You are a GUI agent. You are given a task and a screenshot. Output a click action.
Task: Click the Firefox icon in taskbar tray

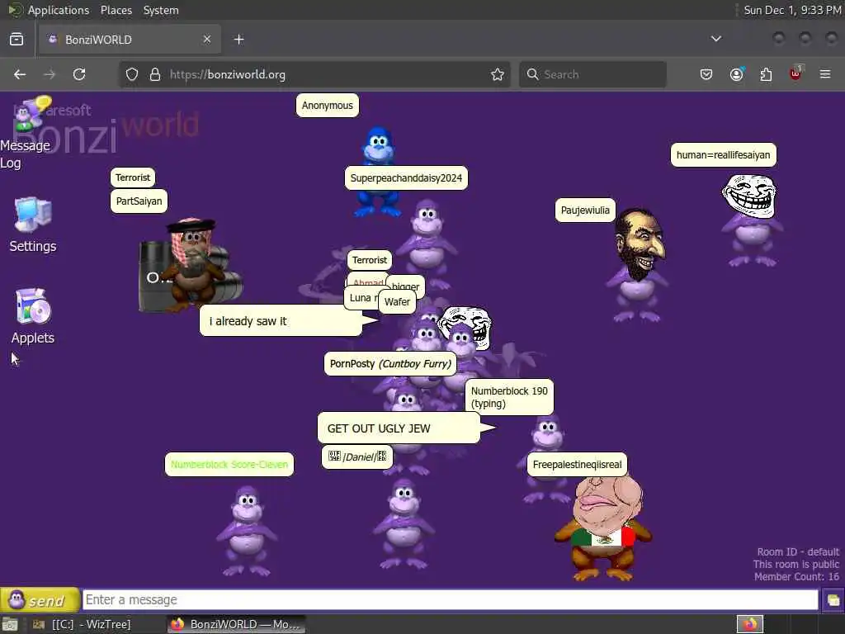(x=749, y=624)
